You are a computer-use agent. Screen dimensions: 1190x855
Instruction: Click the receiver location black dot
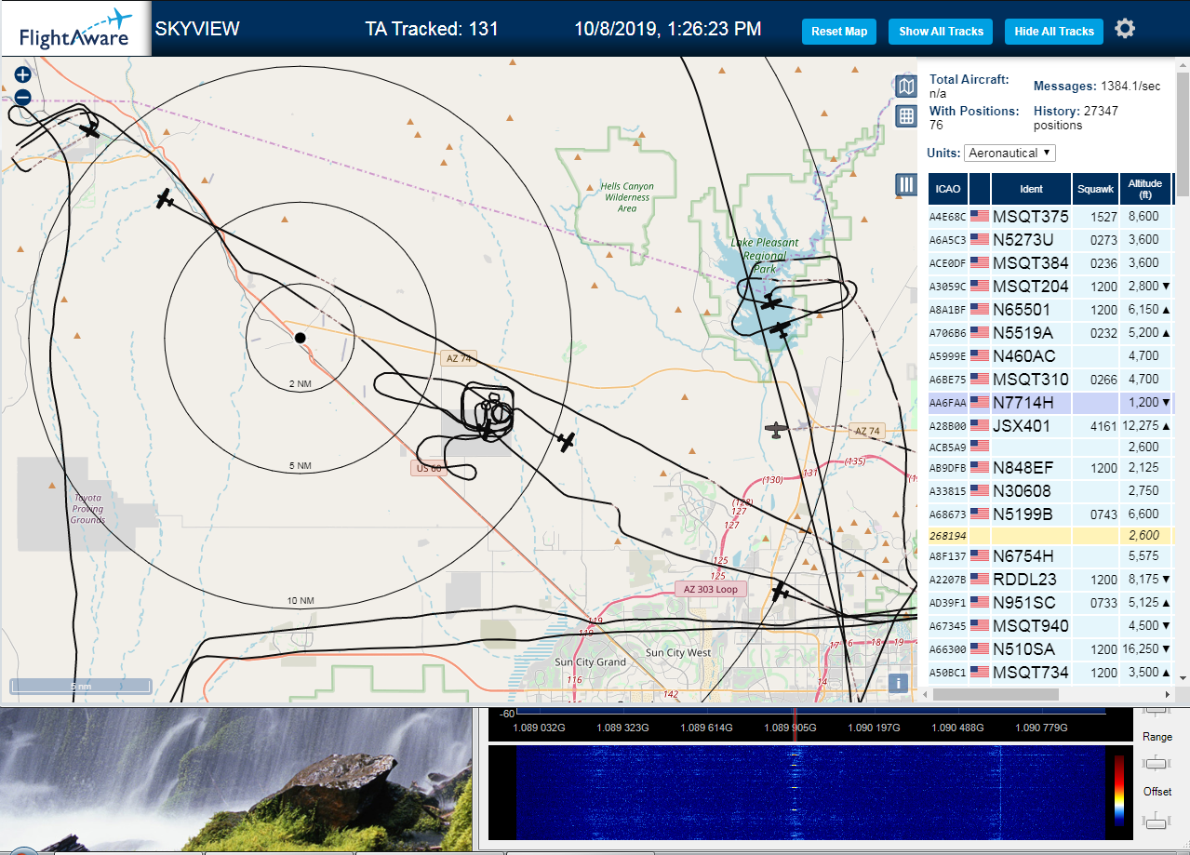300,338
